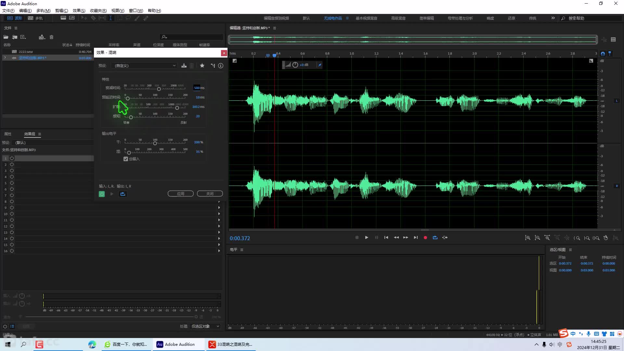This screenshot has height=351, width=624.
Task: Open channel map editor icon in reverb dialog
Action: pyautogui.click(x=213, y=66)
